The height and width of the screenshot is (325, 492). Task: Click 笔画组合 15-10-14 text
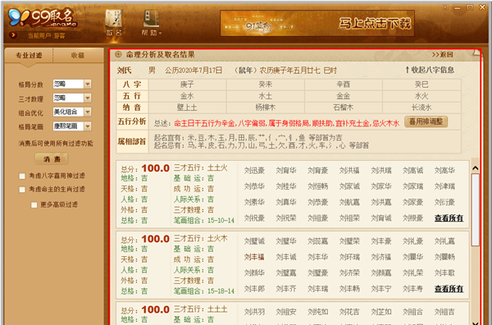point(204,221)
